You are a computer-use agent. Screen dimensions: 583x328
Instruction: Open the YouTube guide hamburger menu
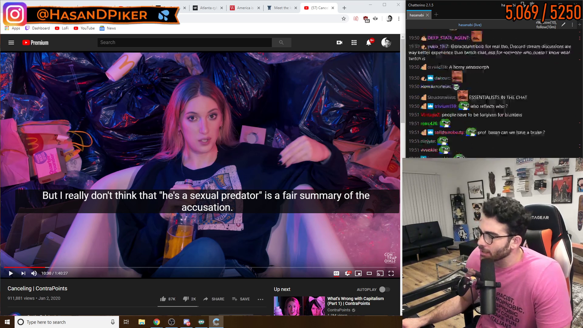coord(11,43)
